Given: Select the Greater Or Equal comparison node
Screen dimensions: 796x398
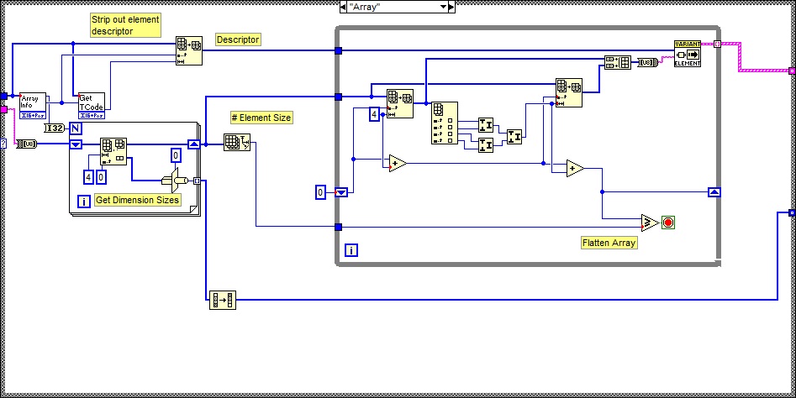Looking at the screenshot, I should pos(649,223).
